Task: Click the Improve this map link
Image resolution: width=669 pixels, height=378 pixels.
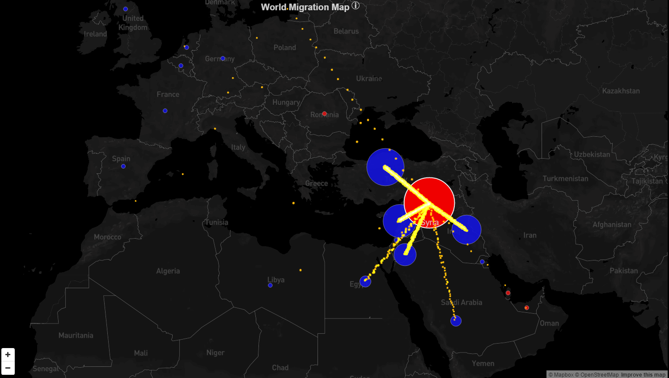Action: click(643, 374)
